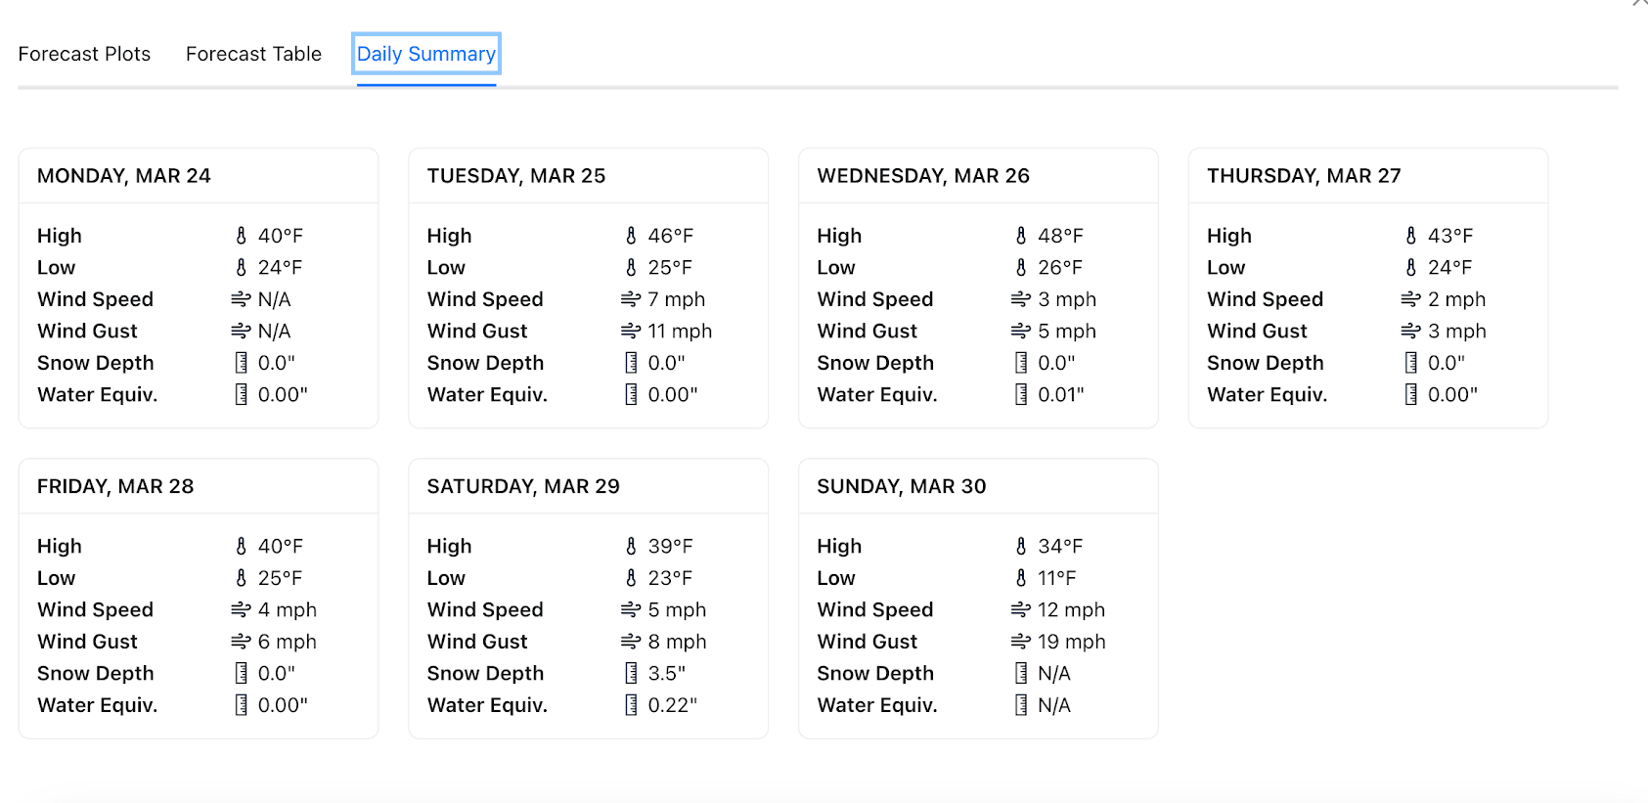Screen dimensions: 1648x803
Task: Click the thermometer icon next to Friday's High
Action: (x=242, y=546)
